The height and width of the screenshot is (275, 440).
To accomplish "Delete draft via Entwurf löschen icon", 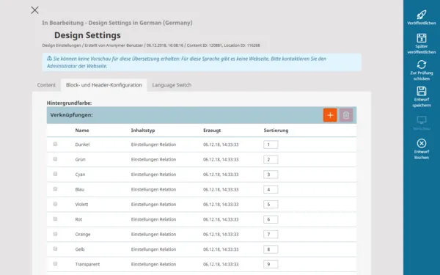I will [x=422, y=144].
